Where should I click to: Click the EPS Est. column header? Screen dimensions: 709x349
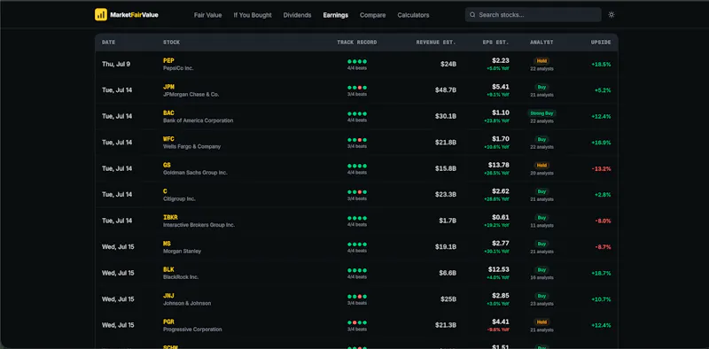495,43
